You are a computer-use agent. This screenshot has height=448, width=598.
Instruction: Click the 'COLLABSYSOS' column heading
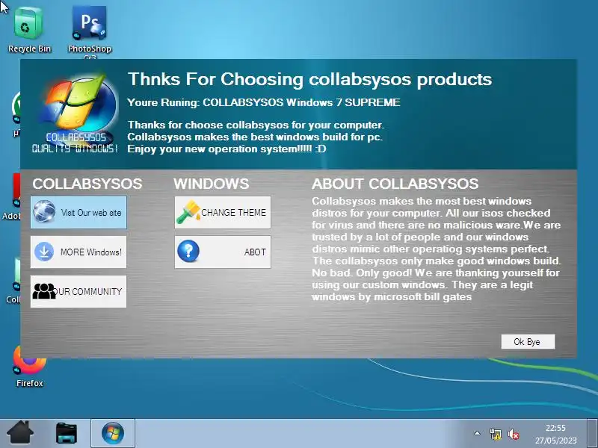point(87,184)
